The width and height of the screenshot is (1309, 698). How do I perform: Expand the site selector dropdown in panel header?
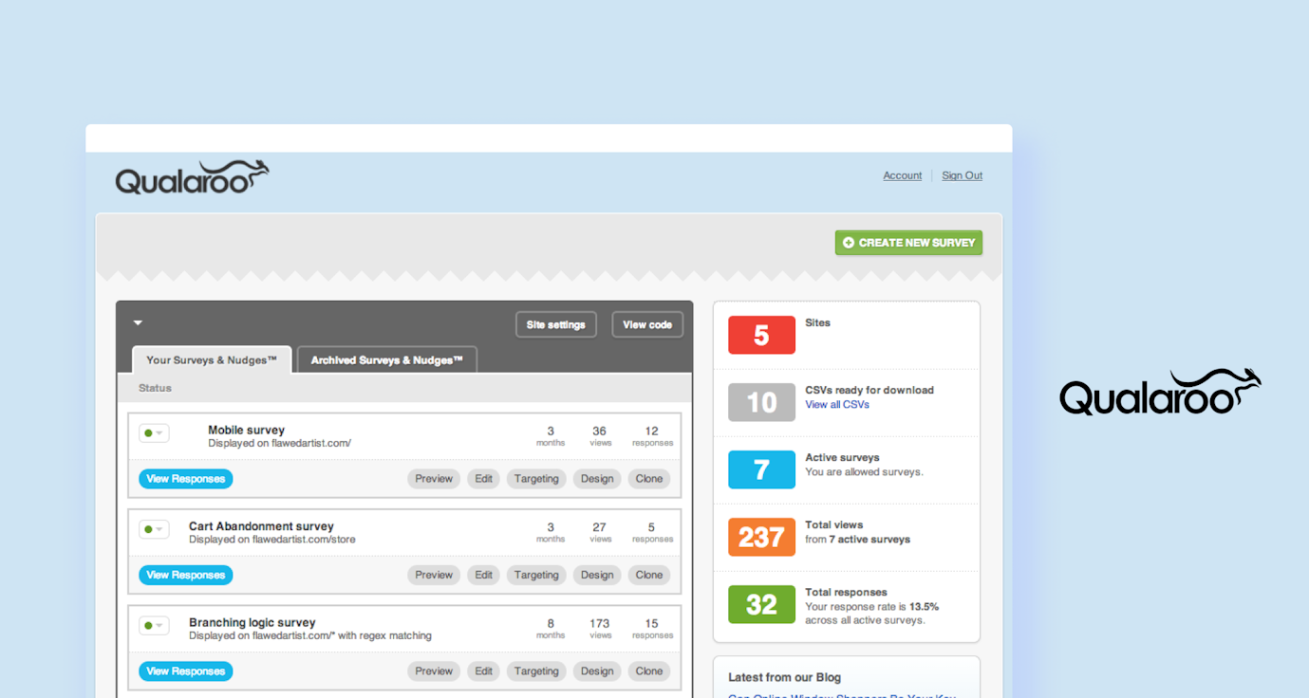click(x=138, y=322)
